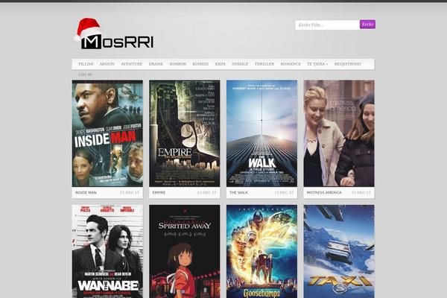This screenshot has width=447, height=298.
Task: Click the 'INSIDE MAN' title caption
Action: click(x=86, y=193)
